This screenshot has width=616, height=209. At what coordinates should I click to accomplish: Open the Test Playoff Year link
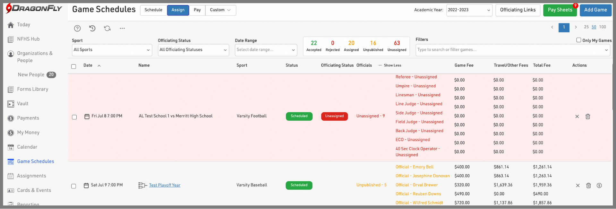coord(165,185)
